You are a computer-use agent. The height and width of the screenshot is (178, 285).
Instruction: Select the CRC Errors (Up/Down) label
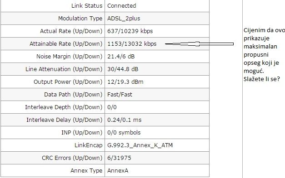click(72, 158)
